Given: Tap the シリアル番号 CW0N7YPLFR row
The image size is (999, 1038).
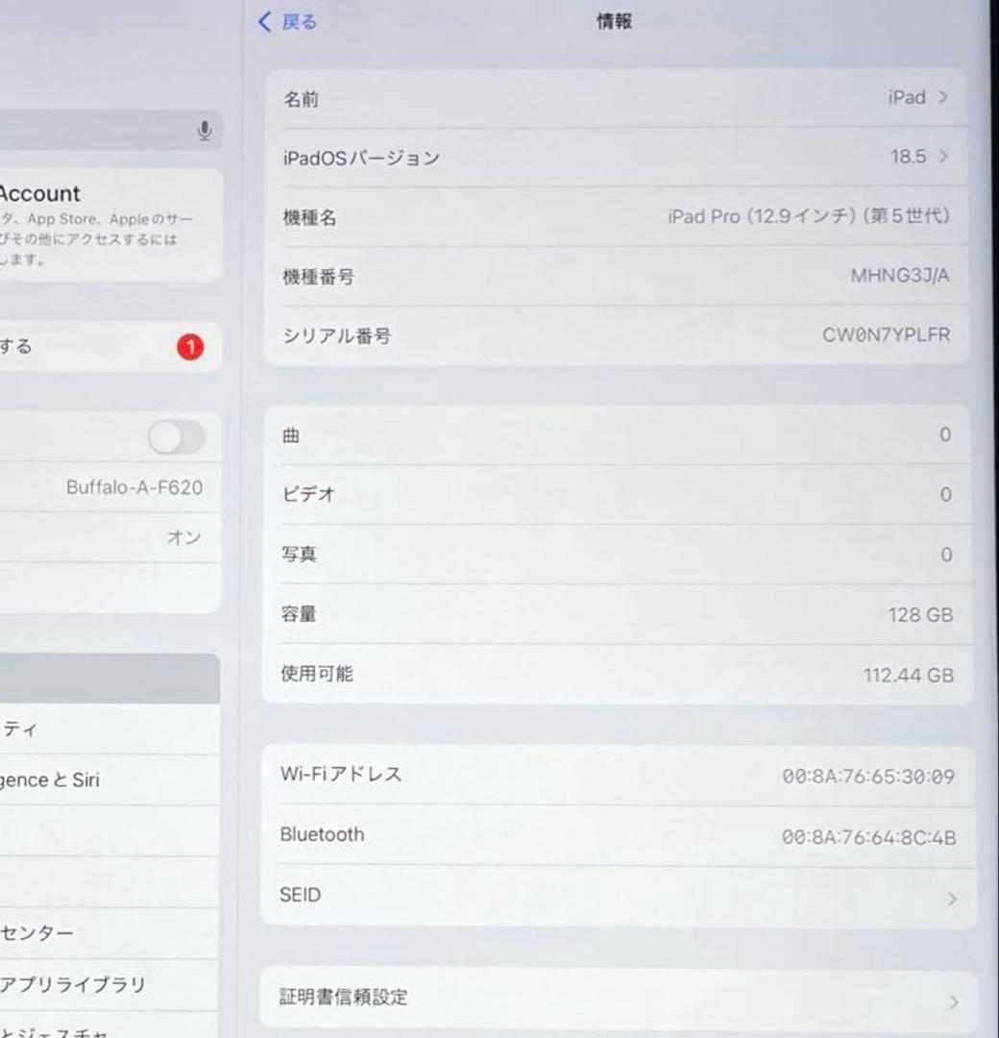Looking at the screenshot, I should click(615, 335).
